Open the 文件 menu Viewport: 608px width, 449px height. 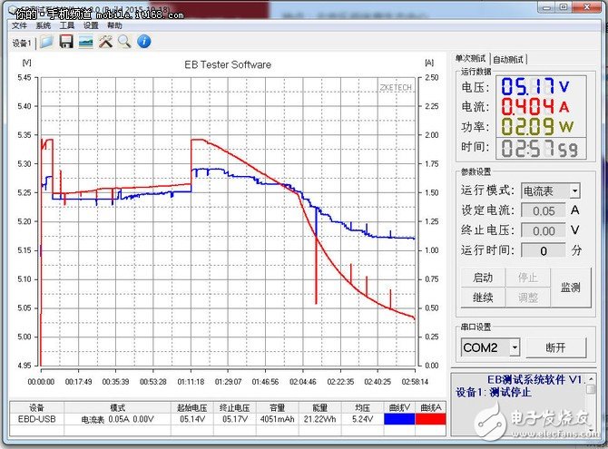coord(19,26)
